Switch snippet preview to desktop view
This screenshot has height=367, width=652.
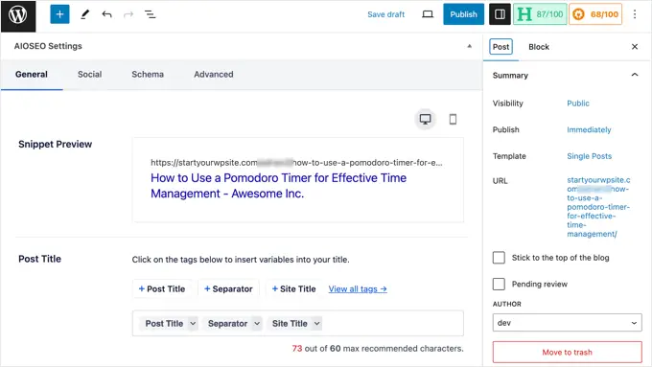click(x=425, y=119)
